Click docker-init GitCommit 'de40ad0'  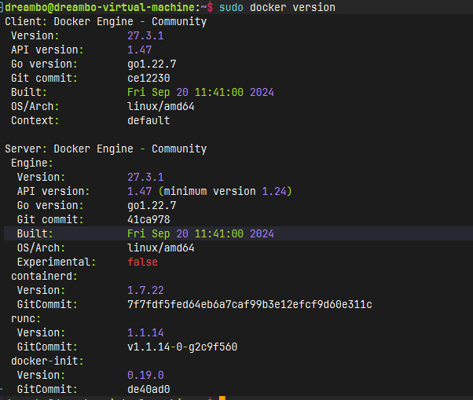[x=148, y=389]
